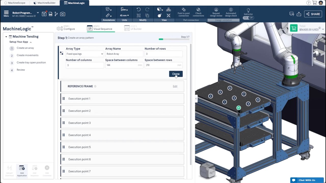Viewport: 326px width, 183px height.
Task: Click the Space between columns field
Action: click(124, 65)
